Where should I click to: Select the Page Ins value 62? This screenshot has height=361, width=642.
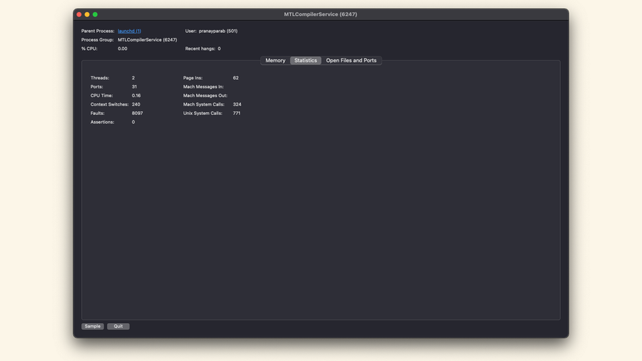236,78
